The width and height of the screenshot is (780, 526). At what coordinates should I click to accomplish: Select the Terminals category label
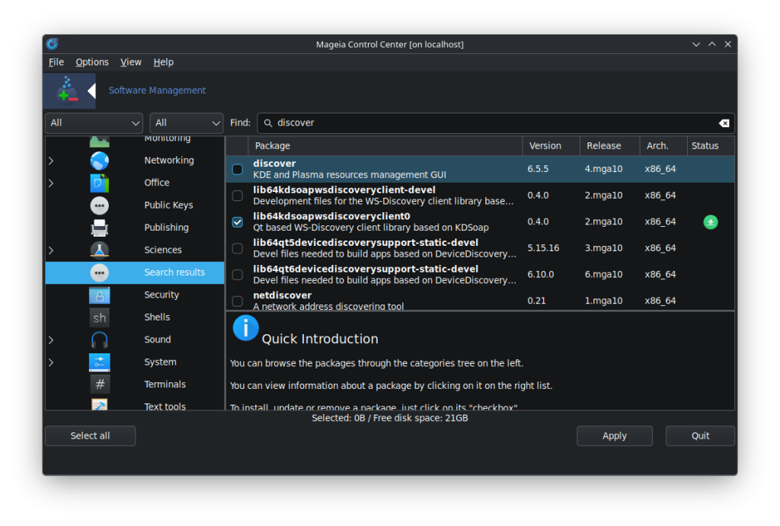[165, 384]
